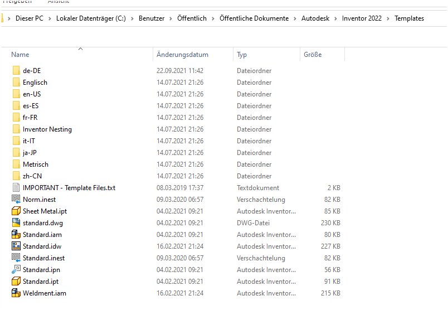
Task: Select the Inventor Nesting folder icon
Action: pyautogui.click(x=16, y=129)
